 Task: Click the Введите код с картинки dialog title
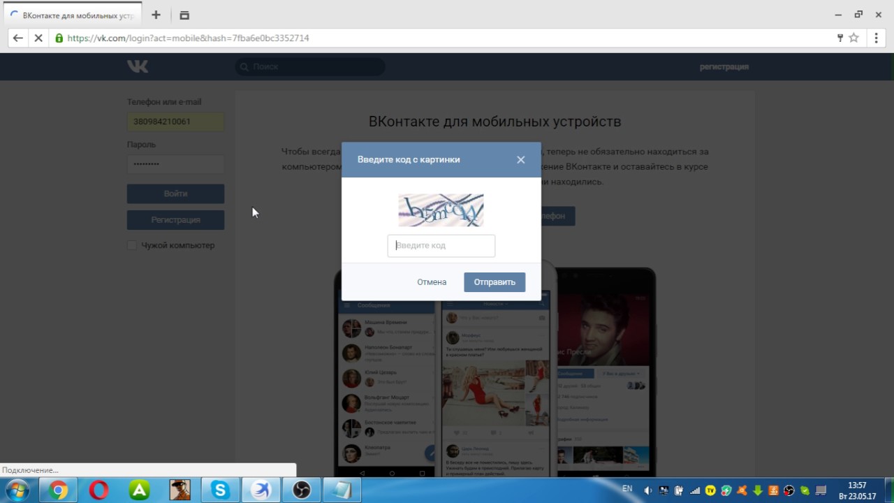[409, 159]
